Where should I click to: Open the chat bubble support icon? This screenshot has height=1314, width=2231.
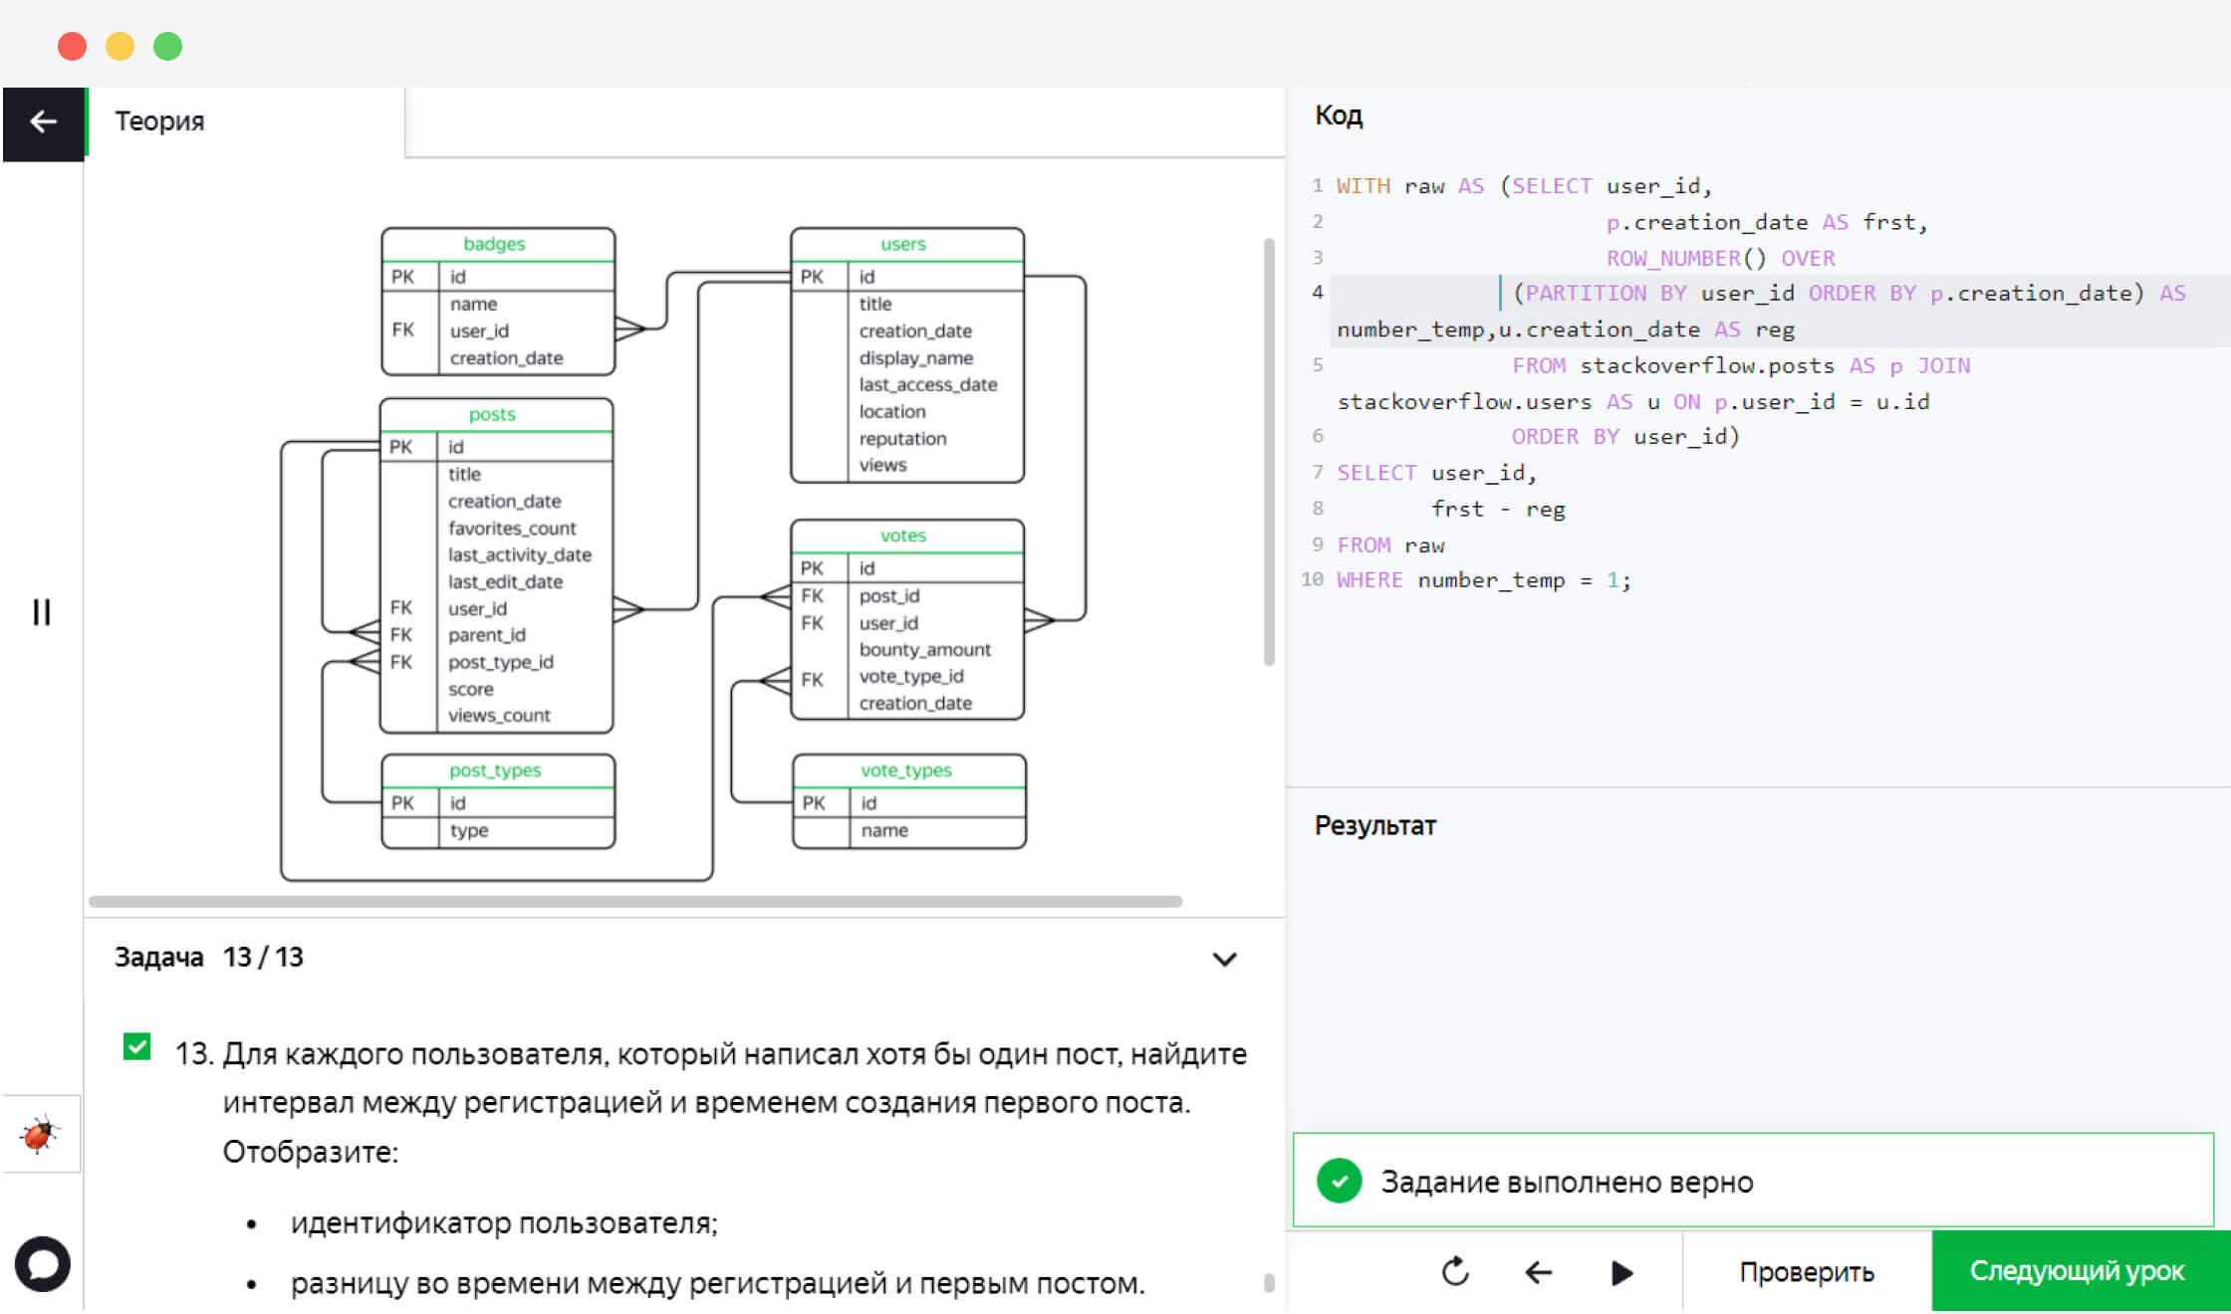click(42, 1263)
